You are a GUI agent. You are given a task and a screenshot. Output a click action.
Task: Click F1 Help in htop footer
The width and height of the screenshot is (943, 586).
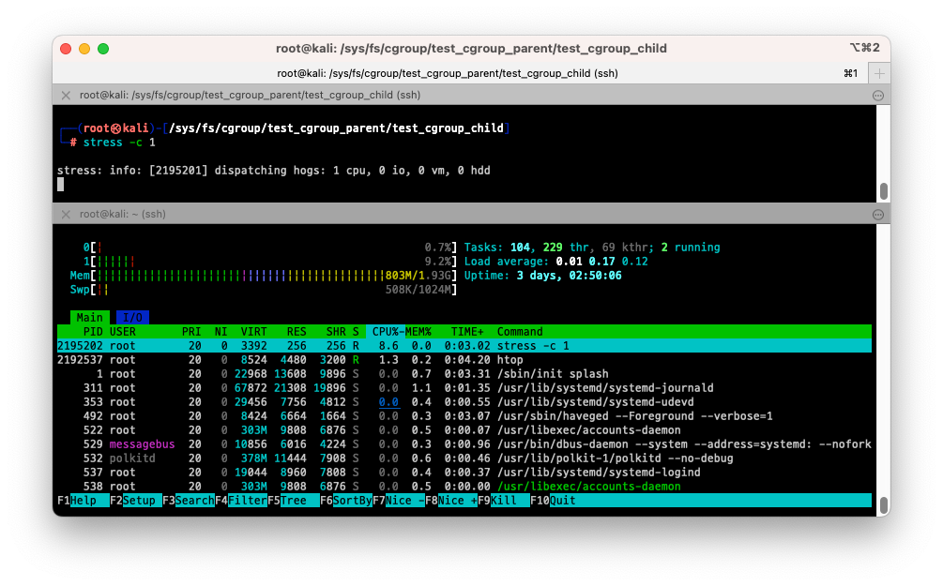(x=83, y=501)
